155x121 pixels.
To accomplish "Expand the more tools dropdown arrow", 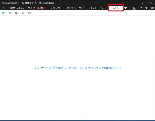I will pyautogui.click(x=125, y=8).
